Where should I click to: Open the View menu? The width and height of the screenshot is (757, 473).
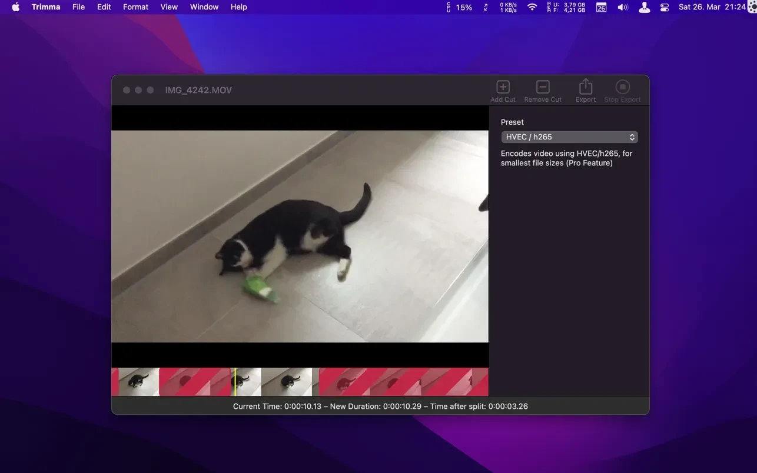169,7
